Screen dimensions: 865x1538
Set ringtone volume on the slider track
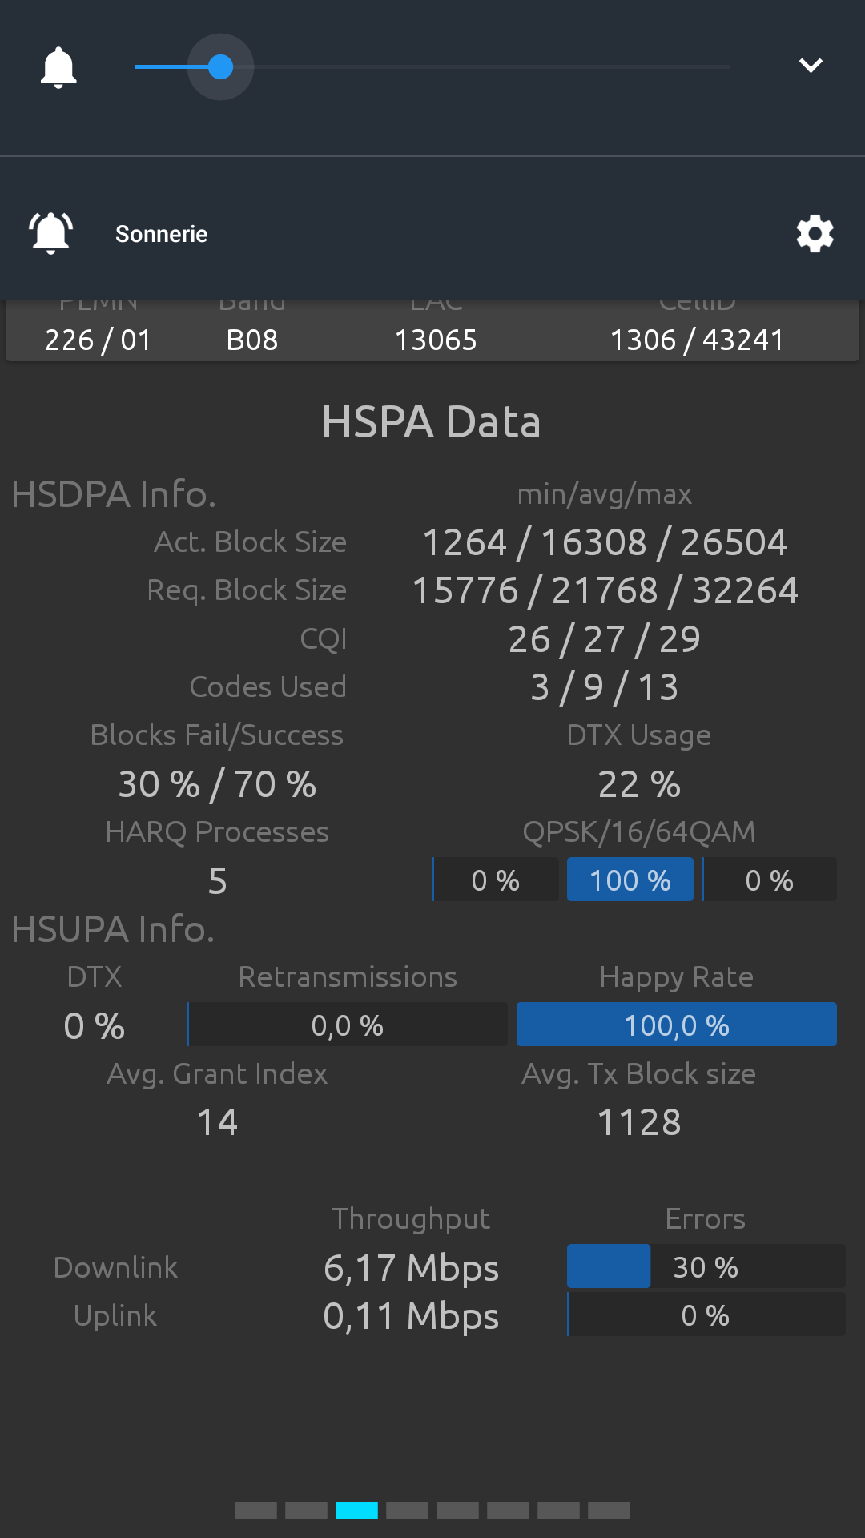click(x=432, y=67)
